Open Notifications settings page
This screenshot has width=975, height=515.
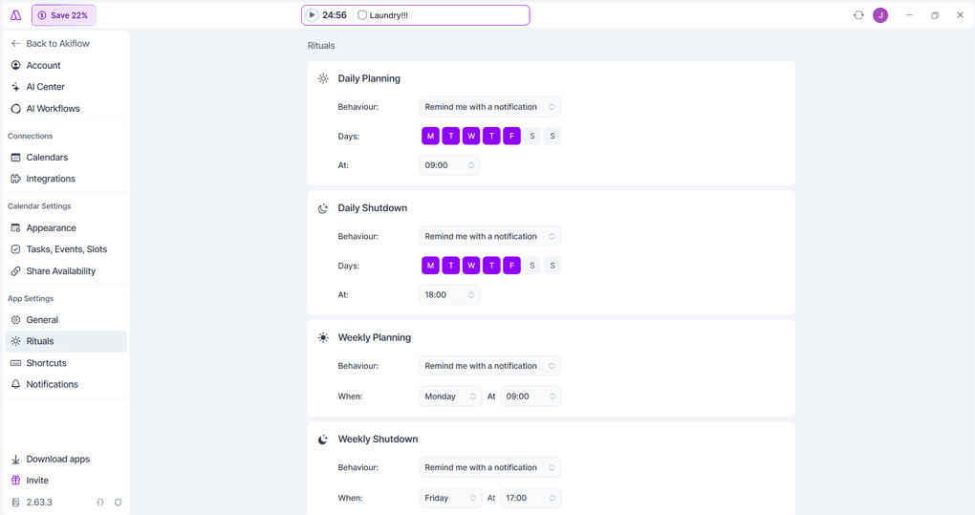[52, 384]
